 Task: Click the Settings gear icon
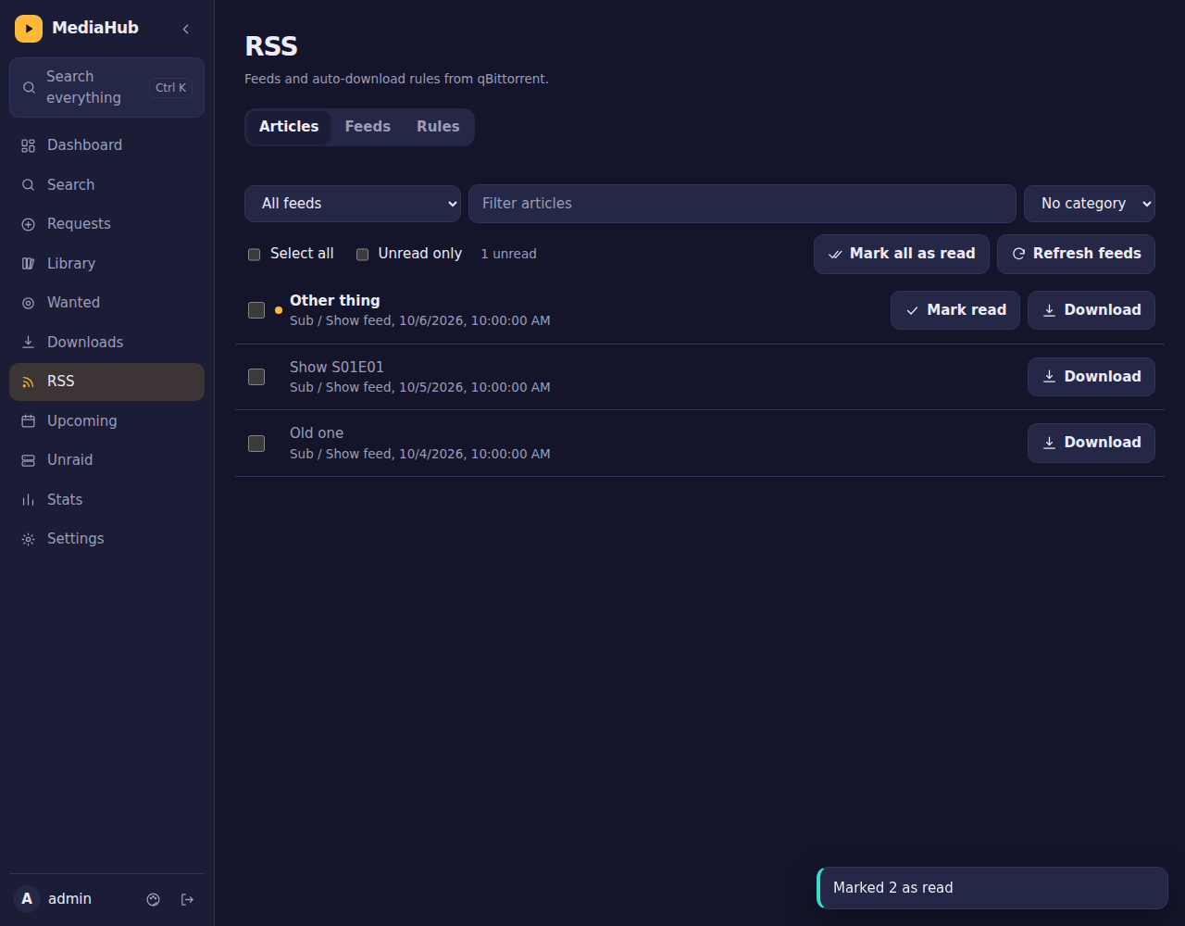[29, 539]
